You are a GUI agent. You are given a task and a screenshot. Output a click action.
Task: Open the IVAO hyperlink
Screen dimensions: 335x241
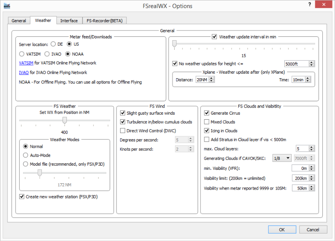point(24,72)
